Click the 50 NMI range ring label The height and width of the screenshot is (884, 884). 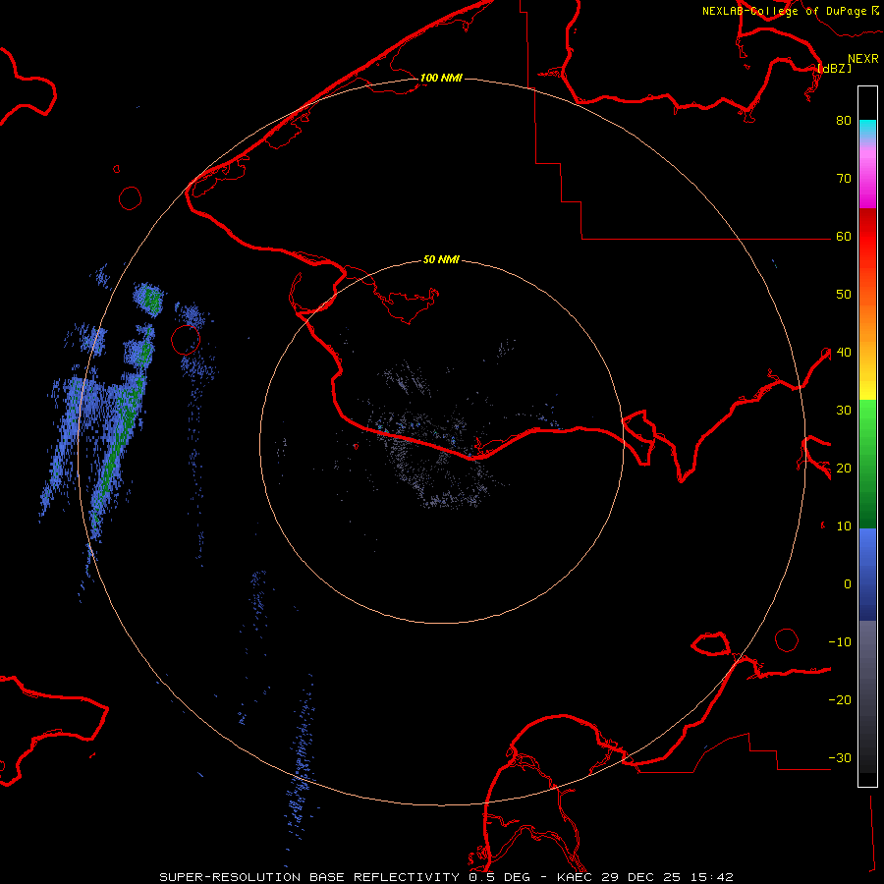coord(441,260)
